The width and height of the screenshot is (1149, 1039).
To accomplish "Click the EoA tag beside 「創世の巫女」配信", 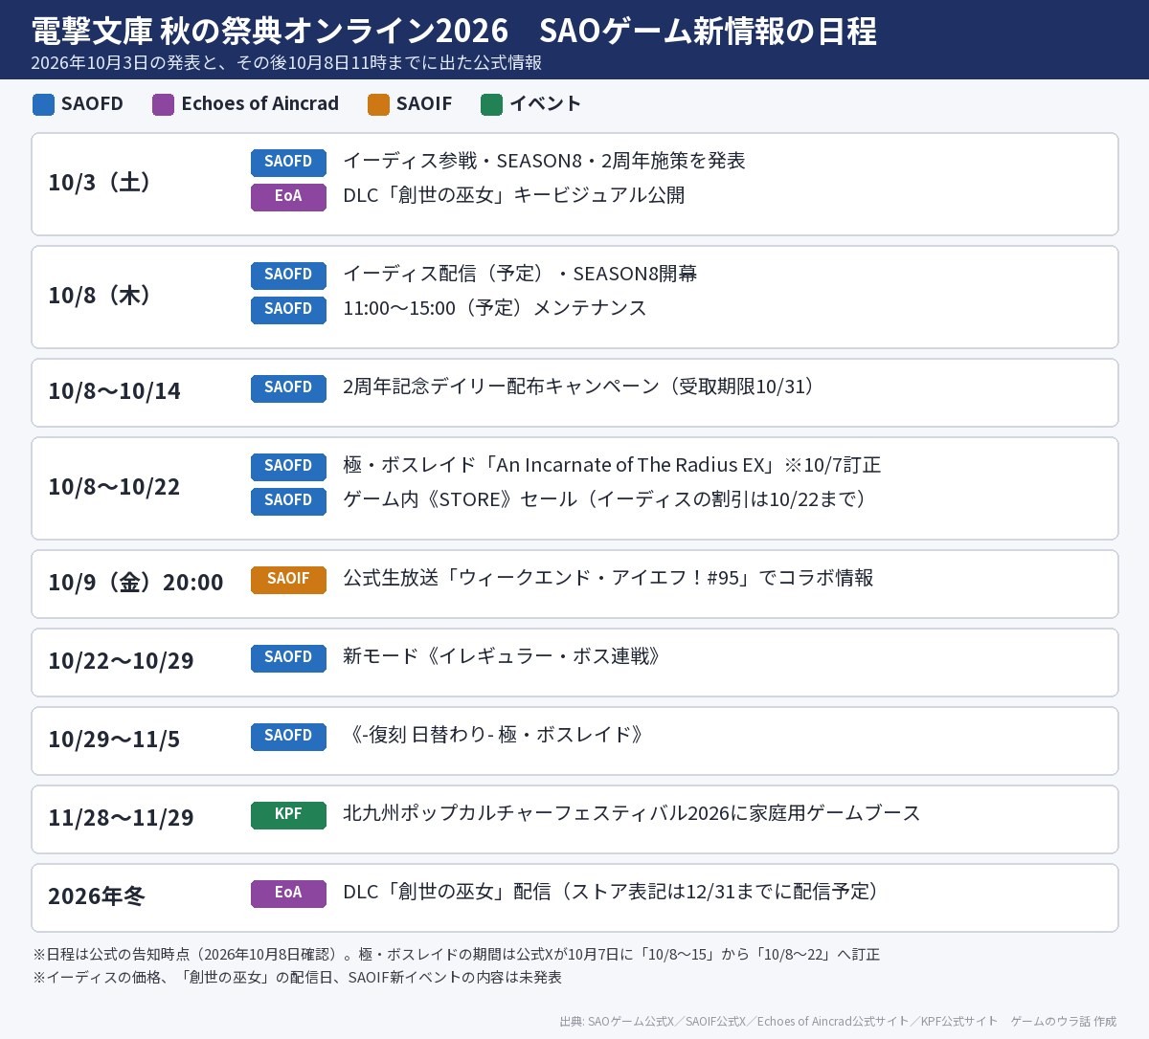I will click(x=288, y=893).
